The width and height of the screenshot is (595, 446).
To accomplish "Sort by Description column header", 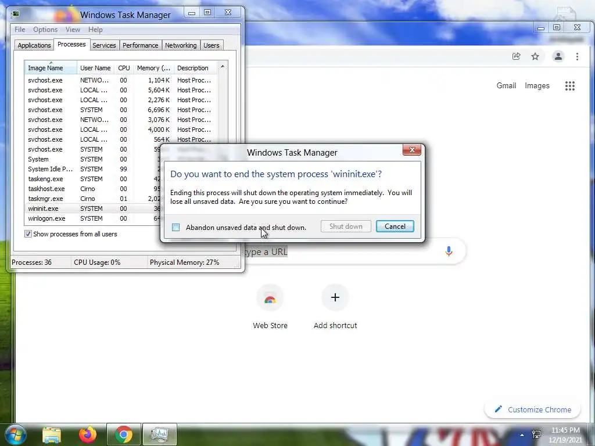I will click(195, 68).
